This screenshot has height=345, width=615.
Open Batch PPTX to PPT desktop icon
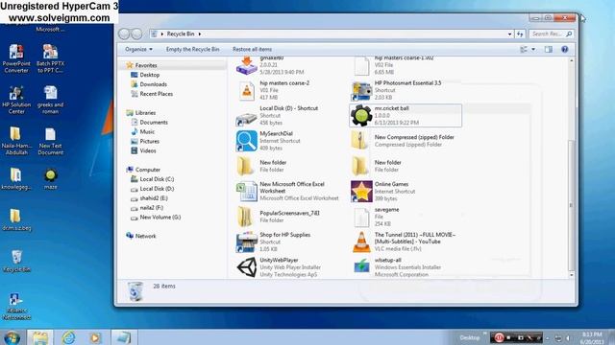(51, 58)
